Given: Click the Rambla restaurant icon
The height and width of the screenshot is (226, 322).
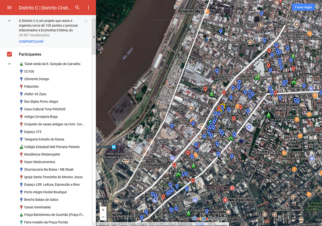Looking at the screenshot, I should pos(300,136).
